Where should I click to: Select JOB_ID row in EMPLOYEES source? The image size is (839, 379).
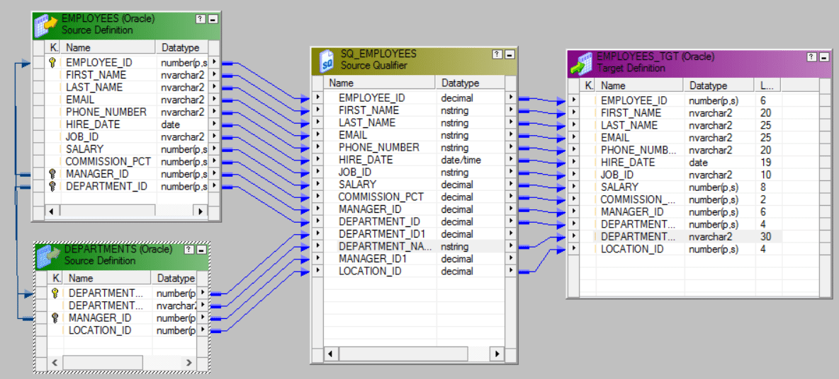pos(128,136)
